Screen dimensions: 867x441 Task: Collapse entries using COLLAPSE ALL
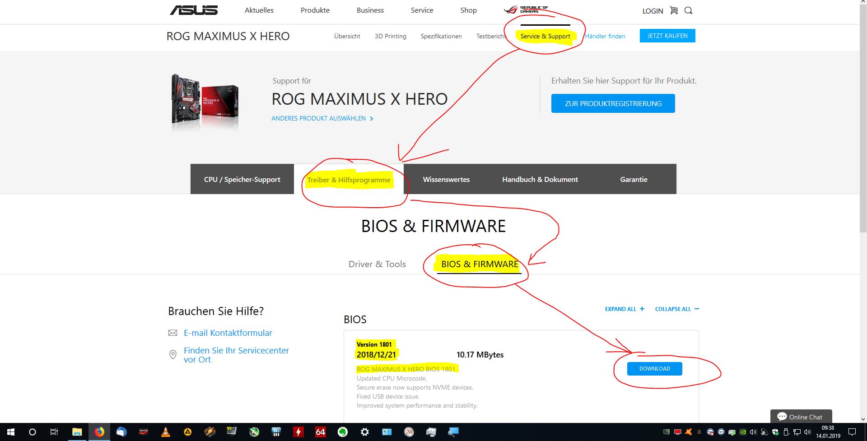coord(677,309)
